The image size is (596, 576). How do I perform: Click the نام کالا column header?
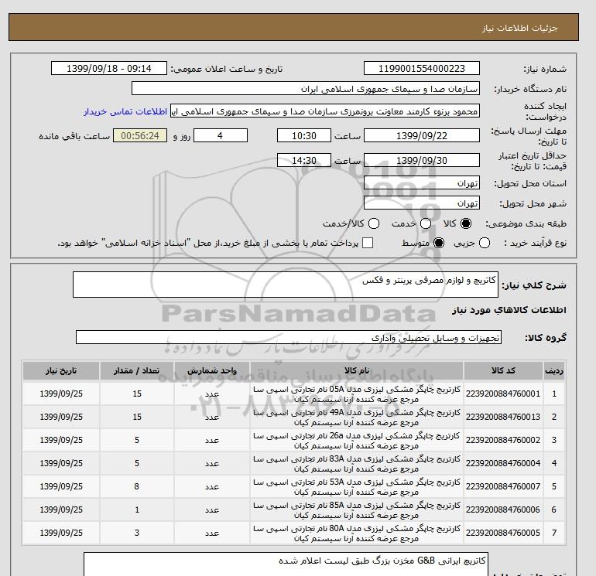tap(357, 370)
